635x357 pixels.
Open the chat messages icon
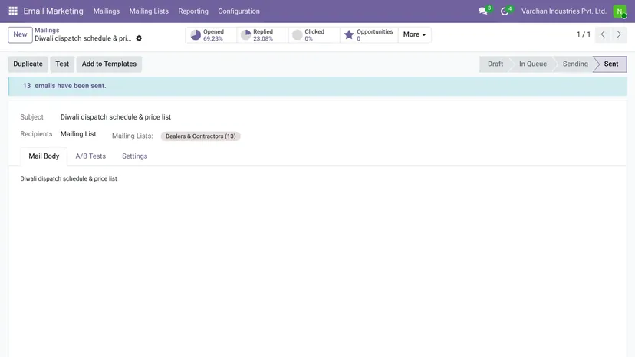(x=482, y=11)
